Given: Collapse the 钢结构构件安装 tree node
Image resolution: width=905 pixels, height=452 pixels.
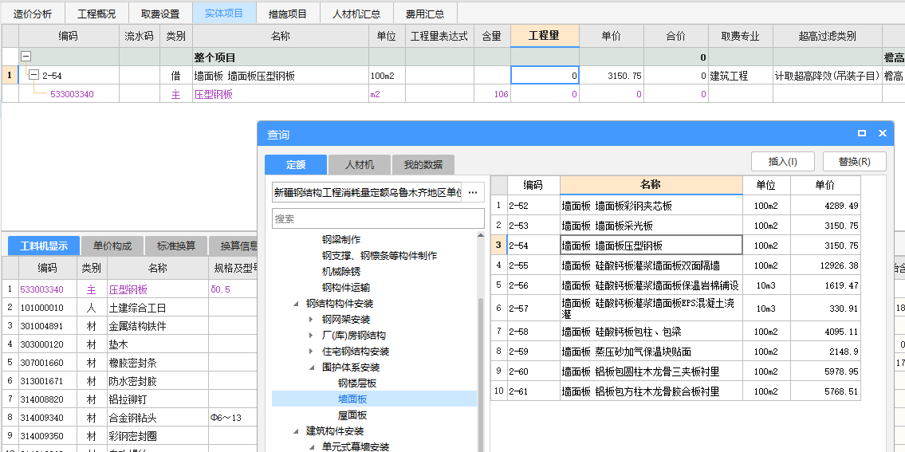Looking at the screenshot, I should coord(296,304).
